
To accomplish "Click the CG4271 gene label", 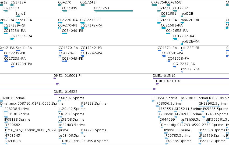I will tap(164, 8).
